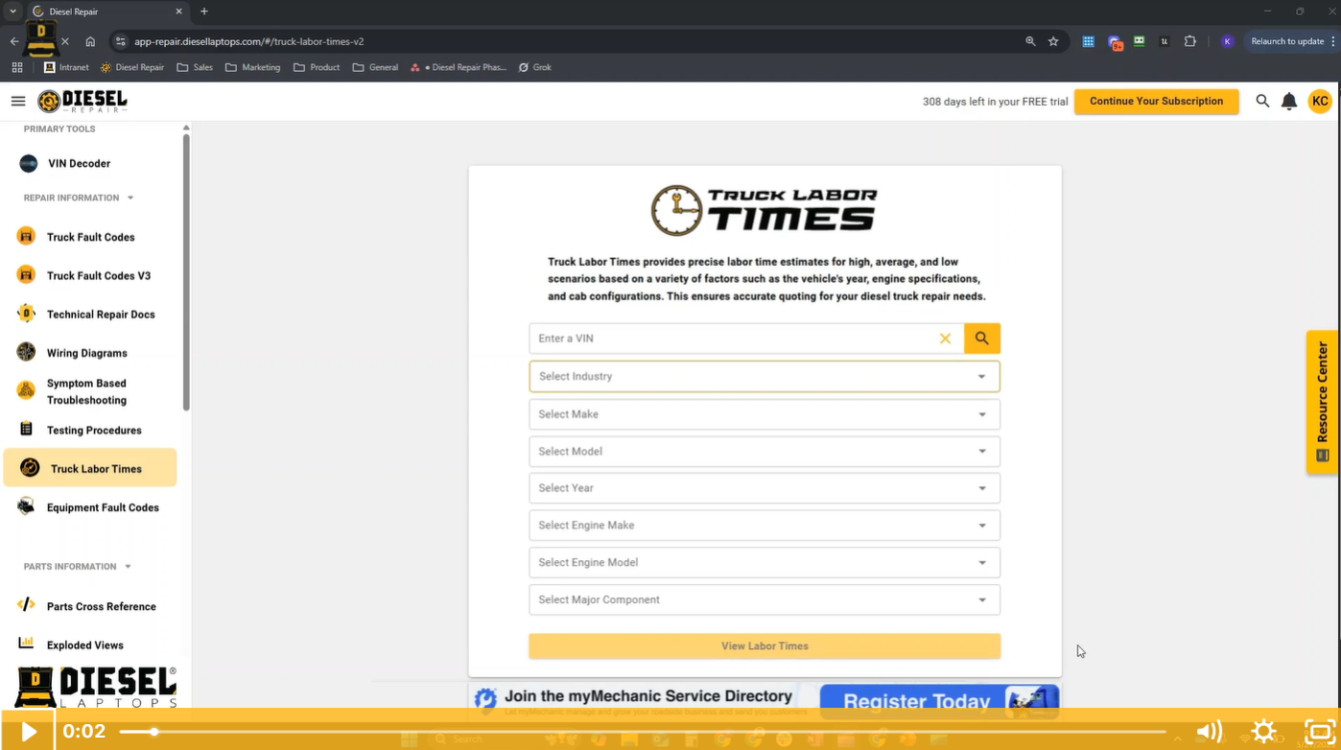Image resolution: width=1341 pixels, height=750 pixels.
Task: Click the yellow VIN search button
Action: point(982,339)
